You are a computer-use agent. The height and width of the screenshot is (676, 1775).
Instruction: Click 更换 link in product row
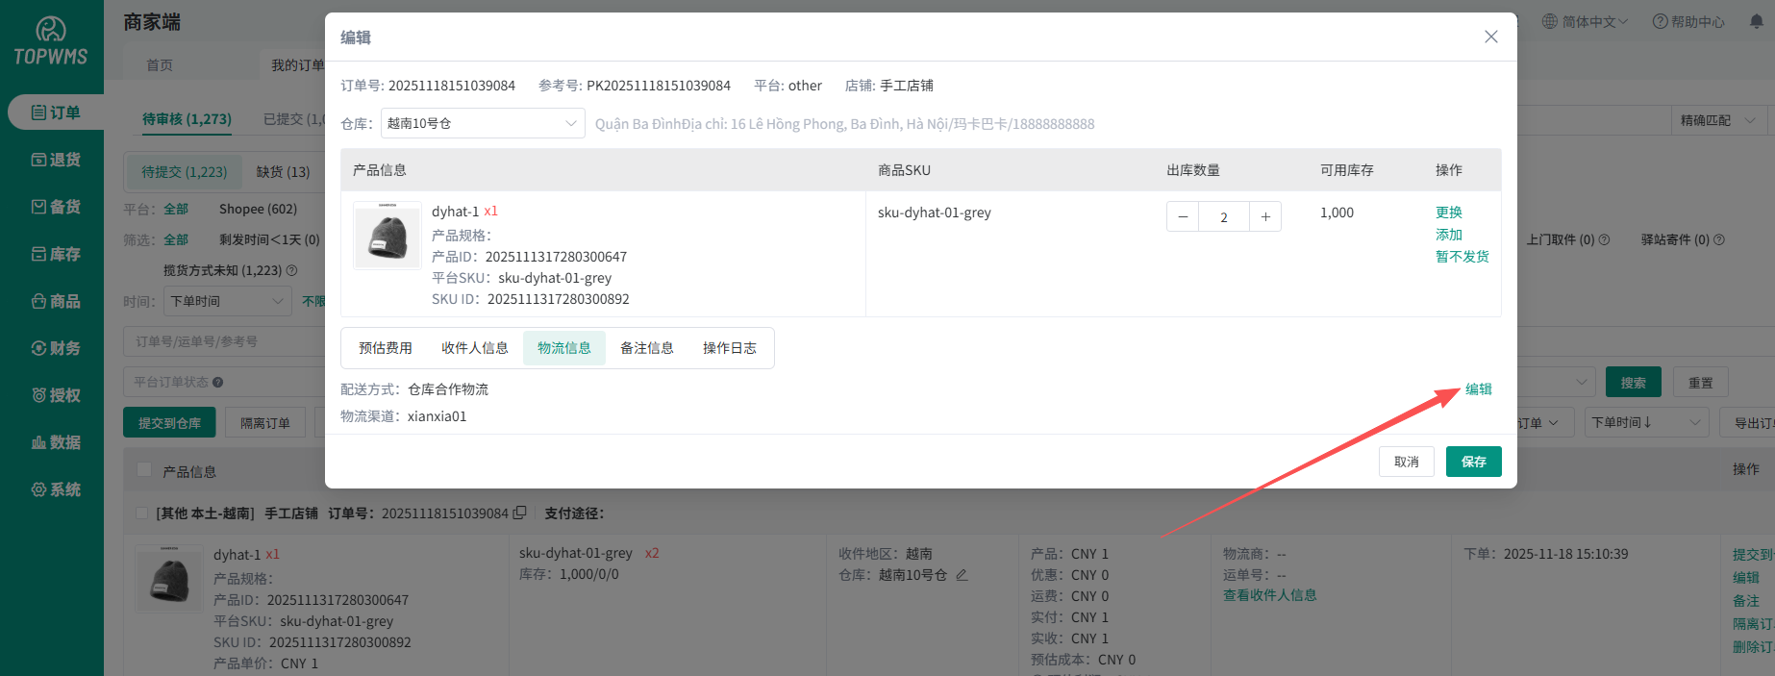1449,213
